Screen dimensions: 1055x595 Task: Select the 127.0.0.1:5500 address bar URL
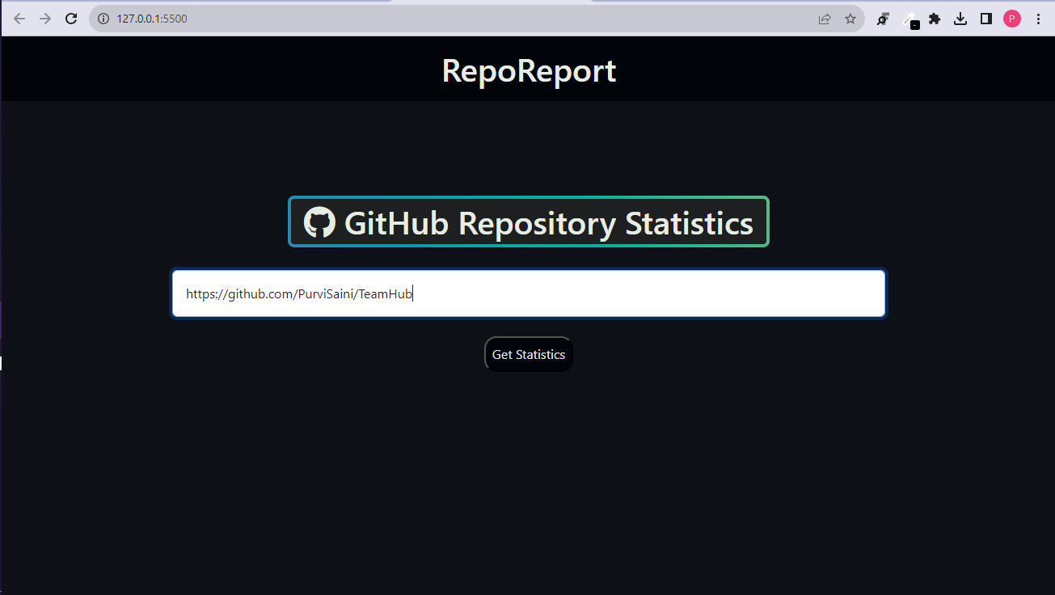[152, 19]
